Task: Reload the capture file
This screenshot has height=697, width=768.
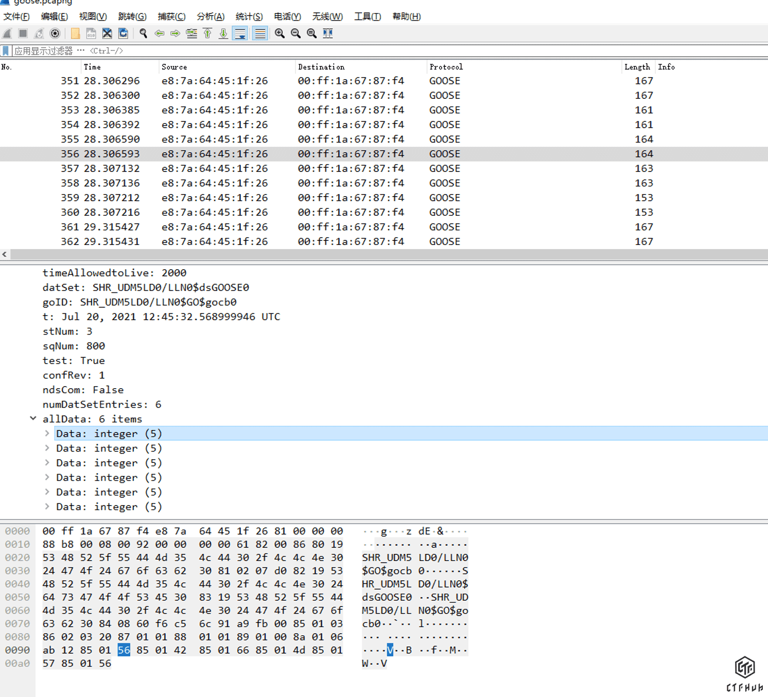Action: (x=123, y=33)
